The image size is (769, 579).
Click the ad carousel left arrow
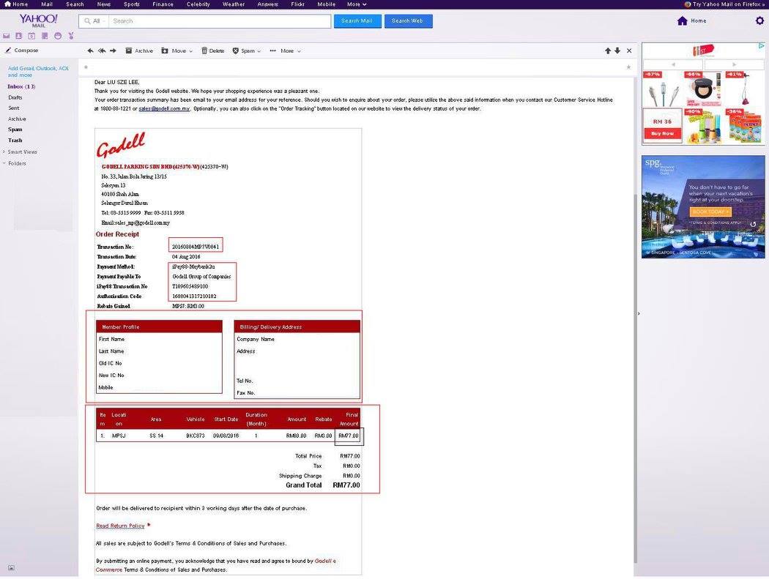pos(673,64)
